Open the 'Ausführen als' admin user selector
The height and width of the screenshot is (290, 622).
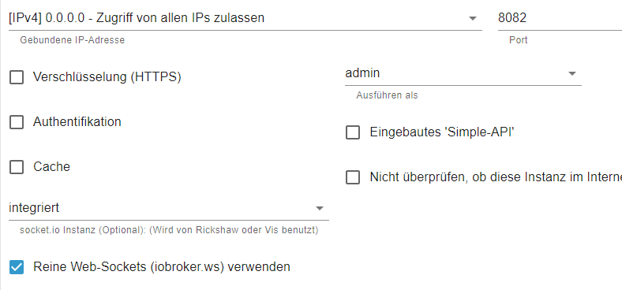pos(463,74)
